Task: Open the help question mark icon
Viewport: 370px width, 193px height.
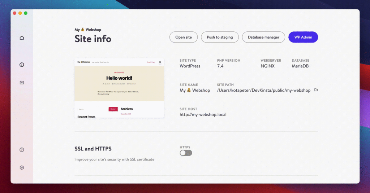Action: (22, 150)
